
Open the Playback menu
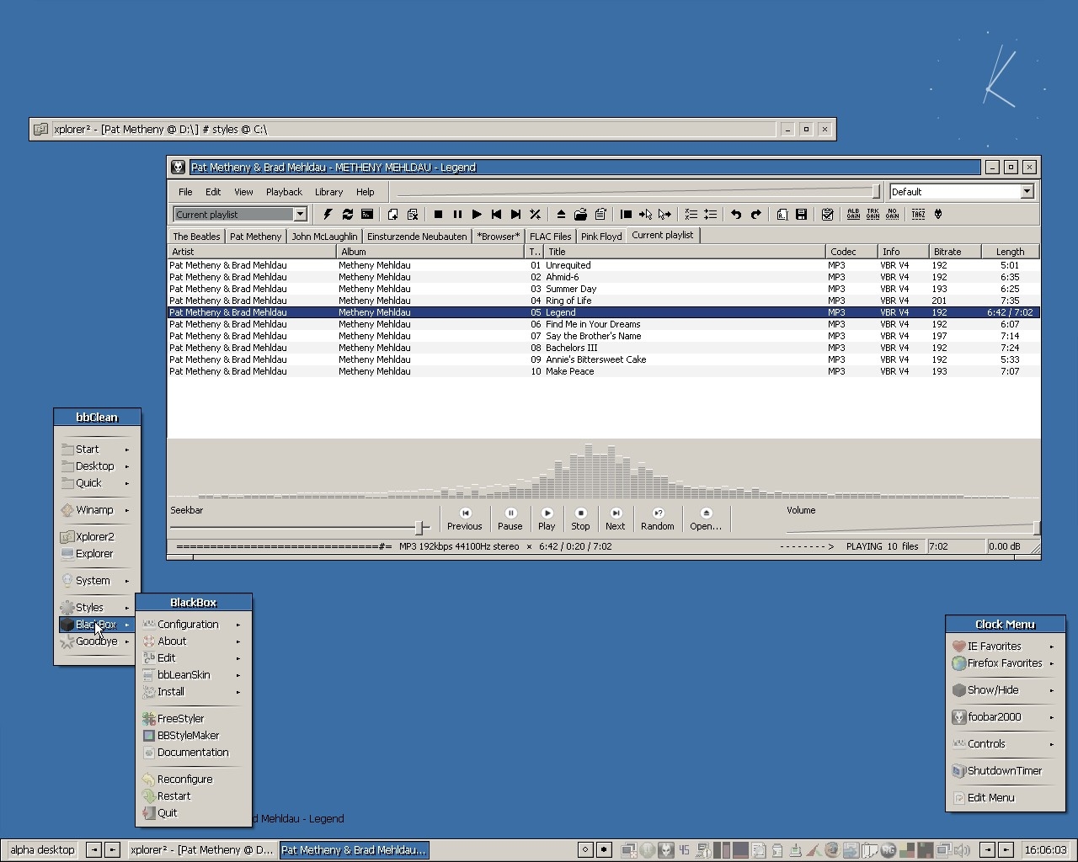pos(284,192)
